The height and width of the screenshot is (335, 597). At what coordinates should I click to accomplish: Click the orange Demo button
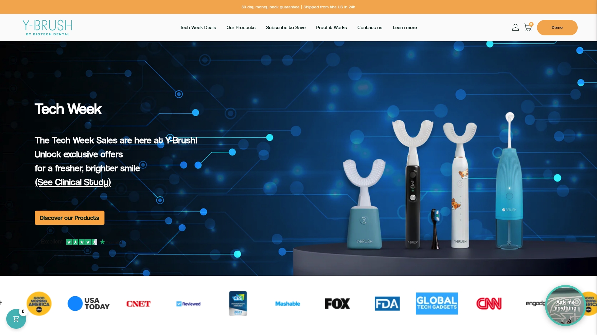[x=557, y=28]
